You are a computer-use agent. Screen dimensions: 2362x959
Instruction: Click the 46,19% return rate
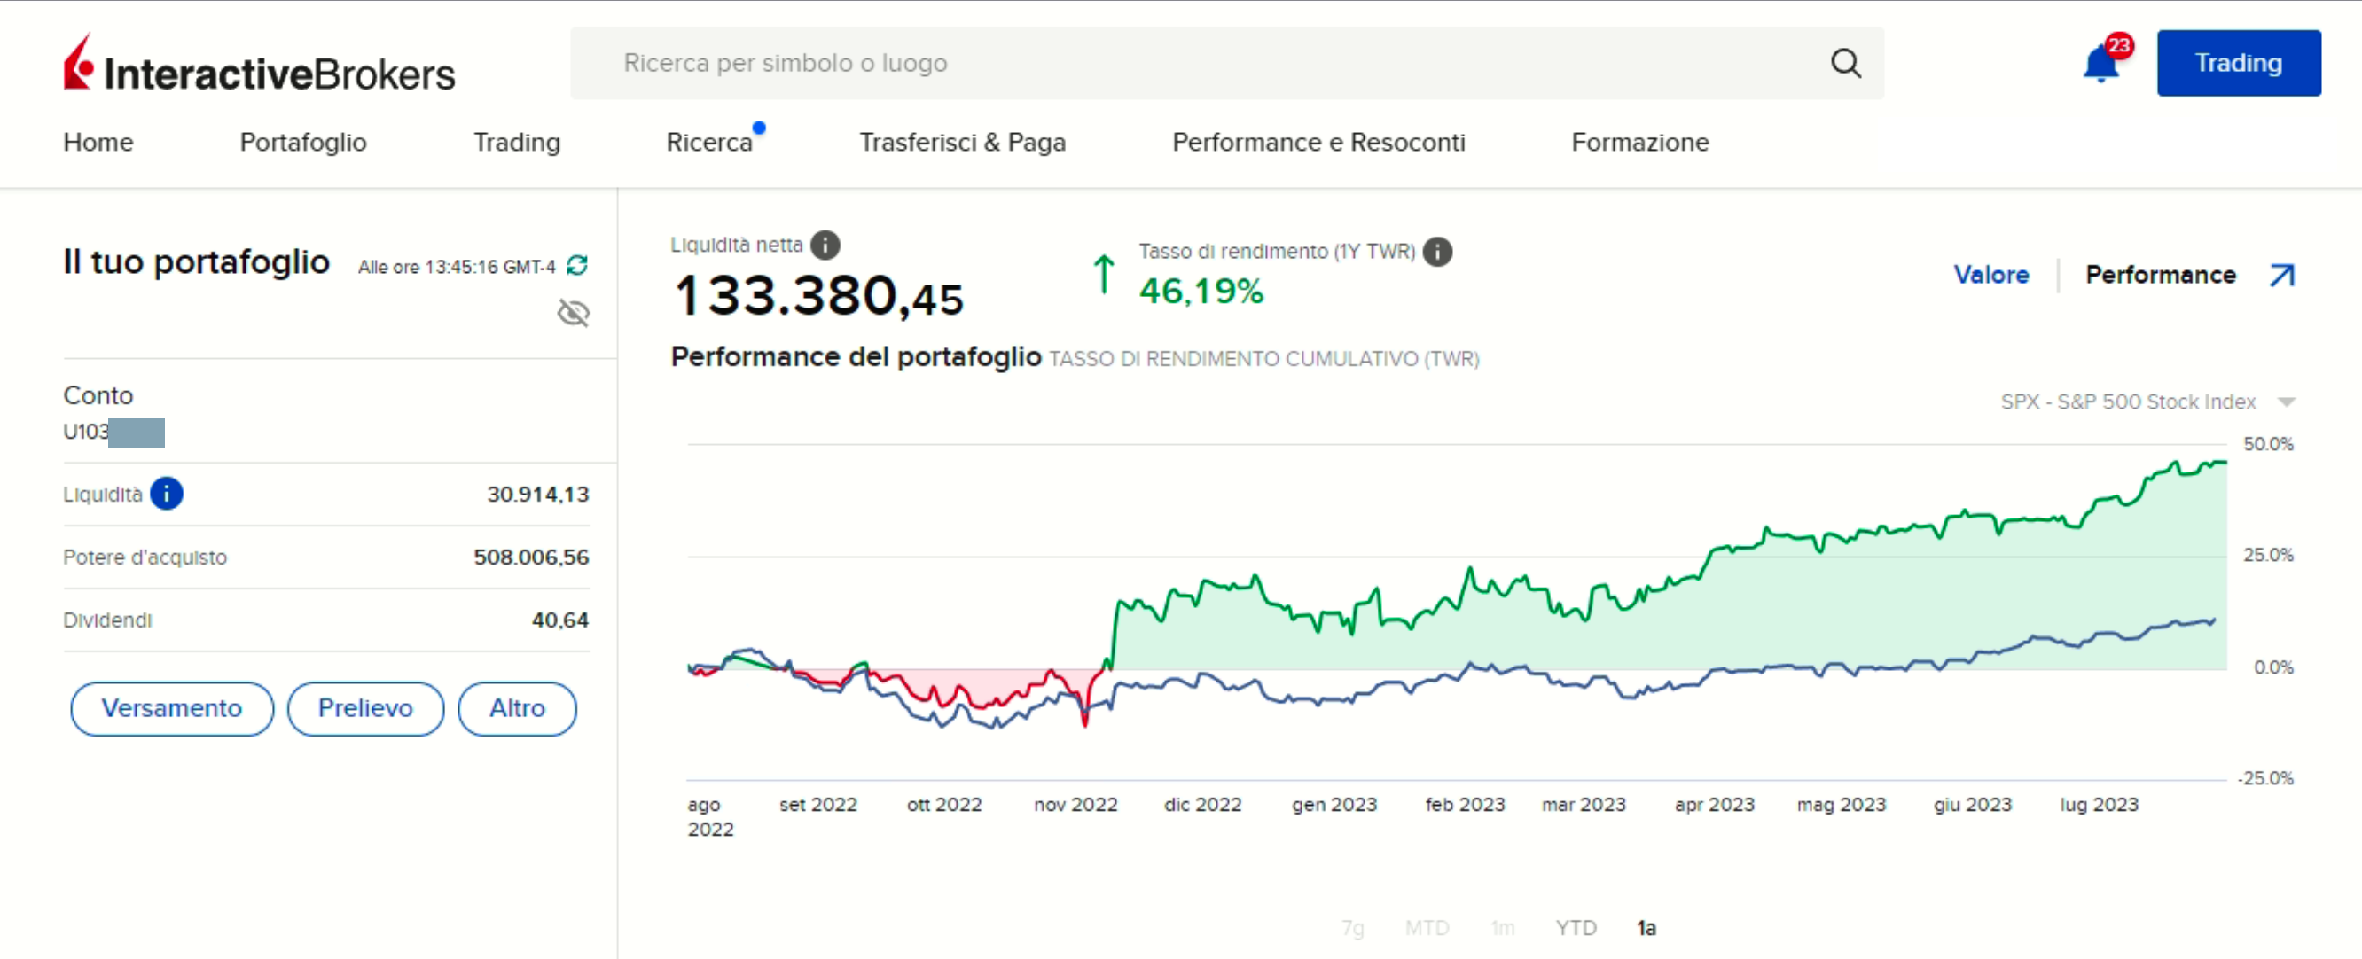(x=1201, y=292)
